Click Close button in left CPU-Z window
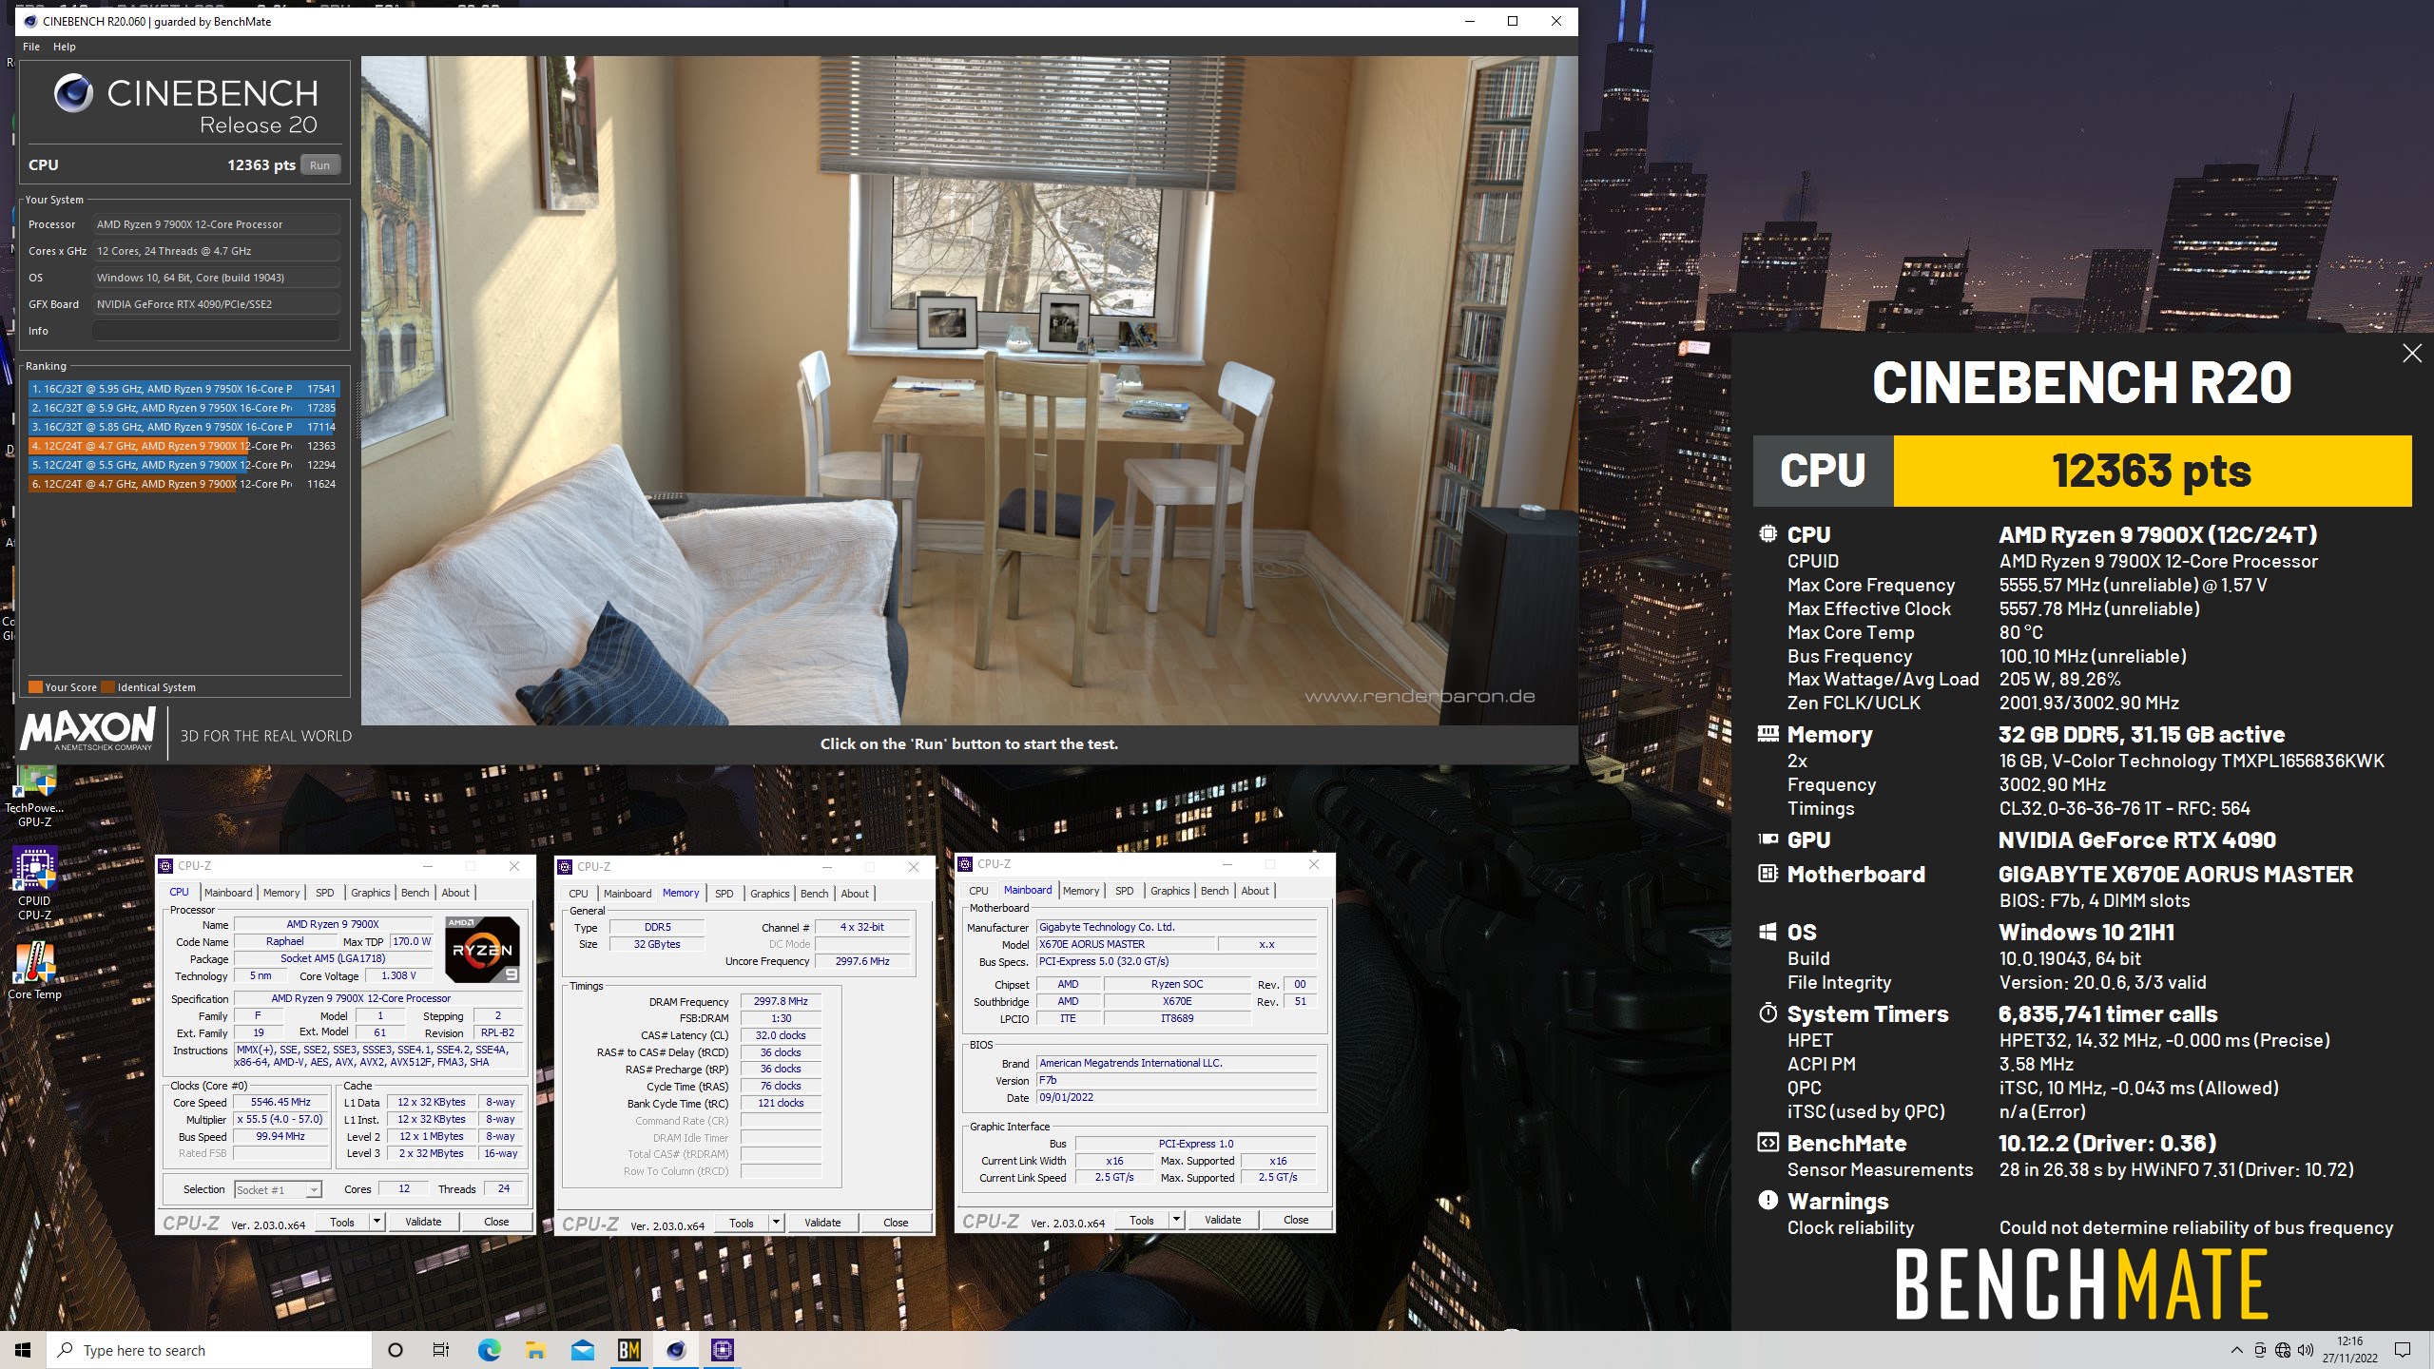Viewport: 2434px width, 1369px height. pos(496,1222)
